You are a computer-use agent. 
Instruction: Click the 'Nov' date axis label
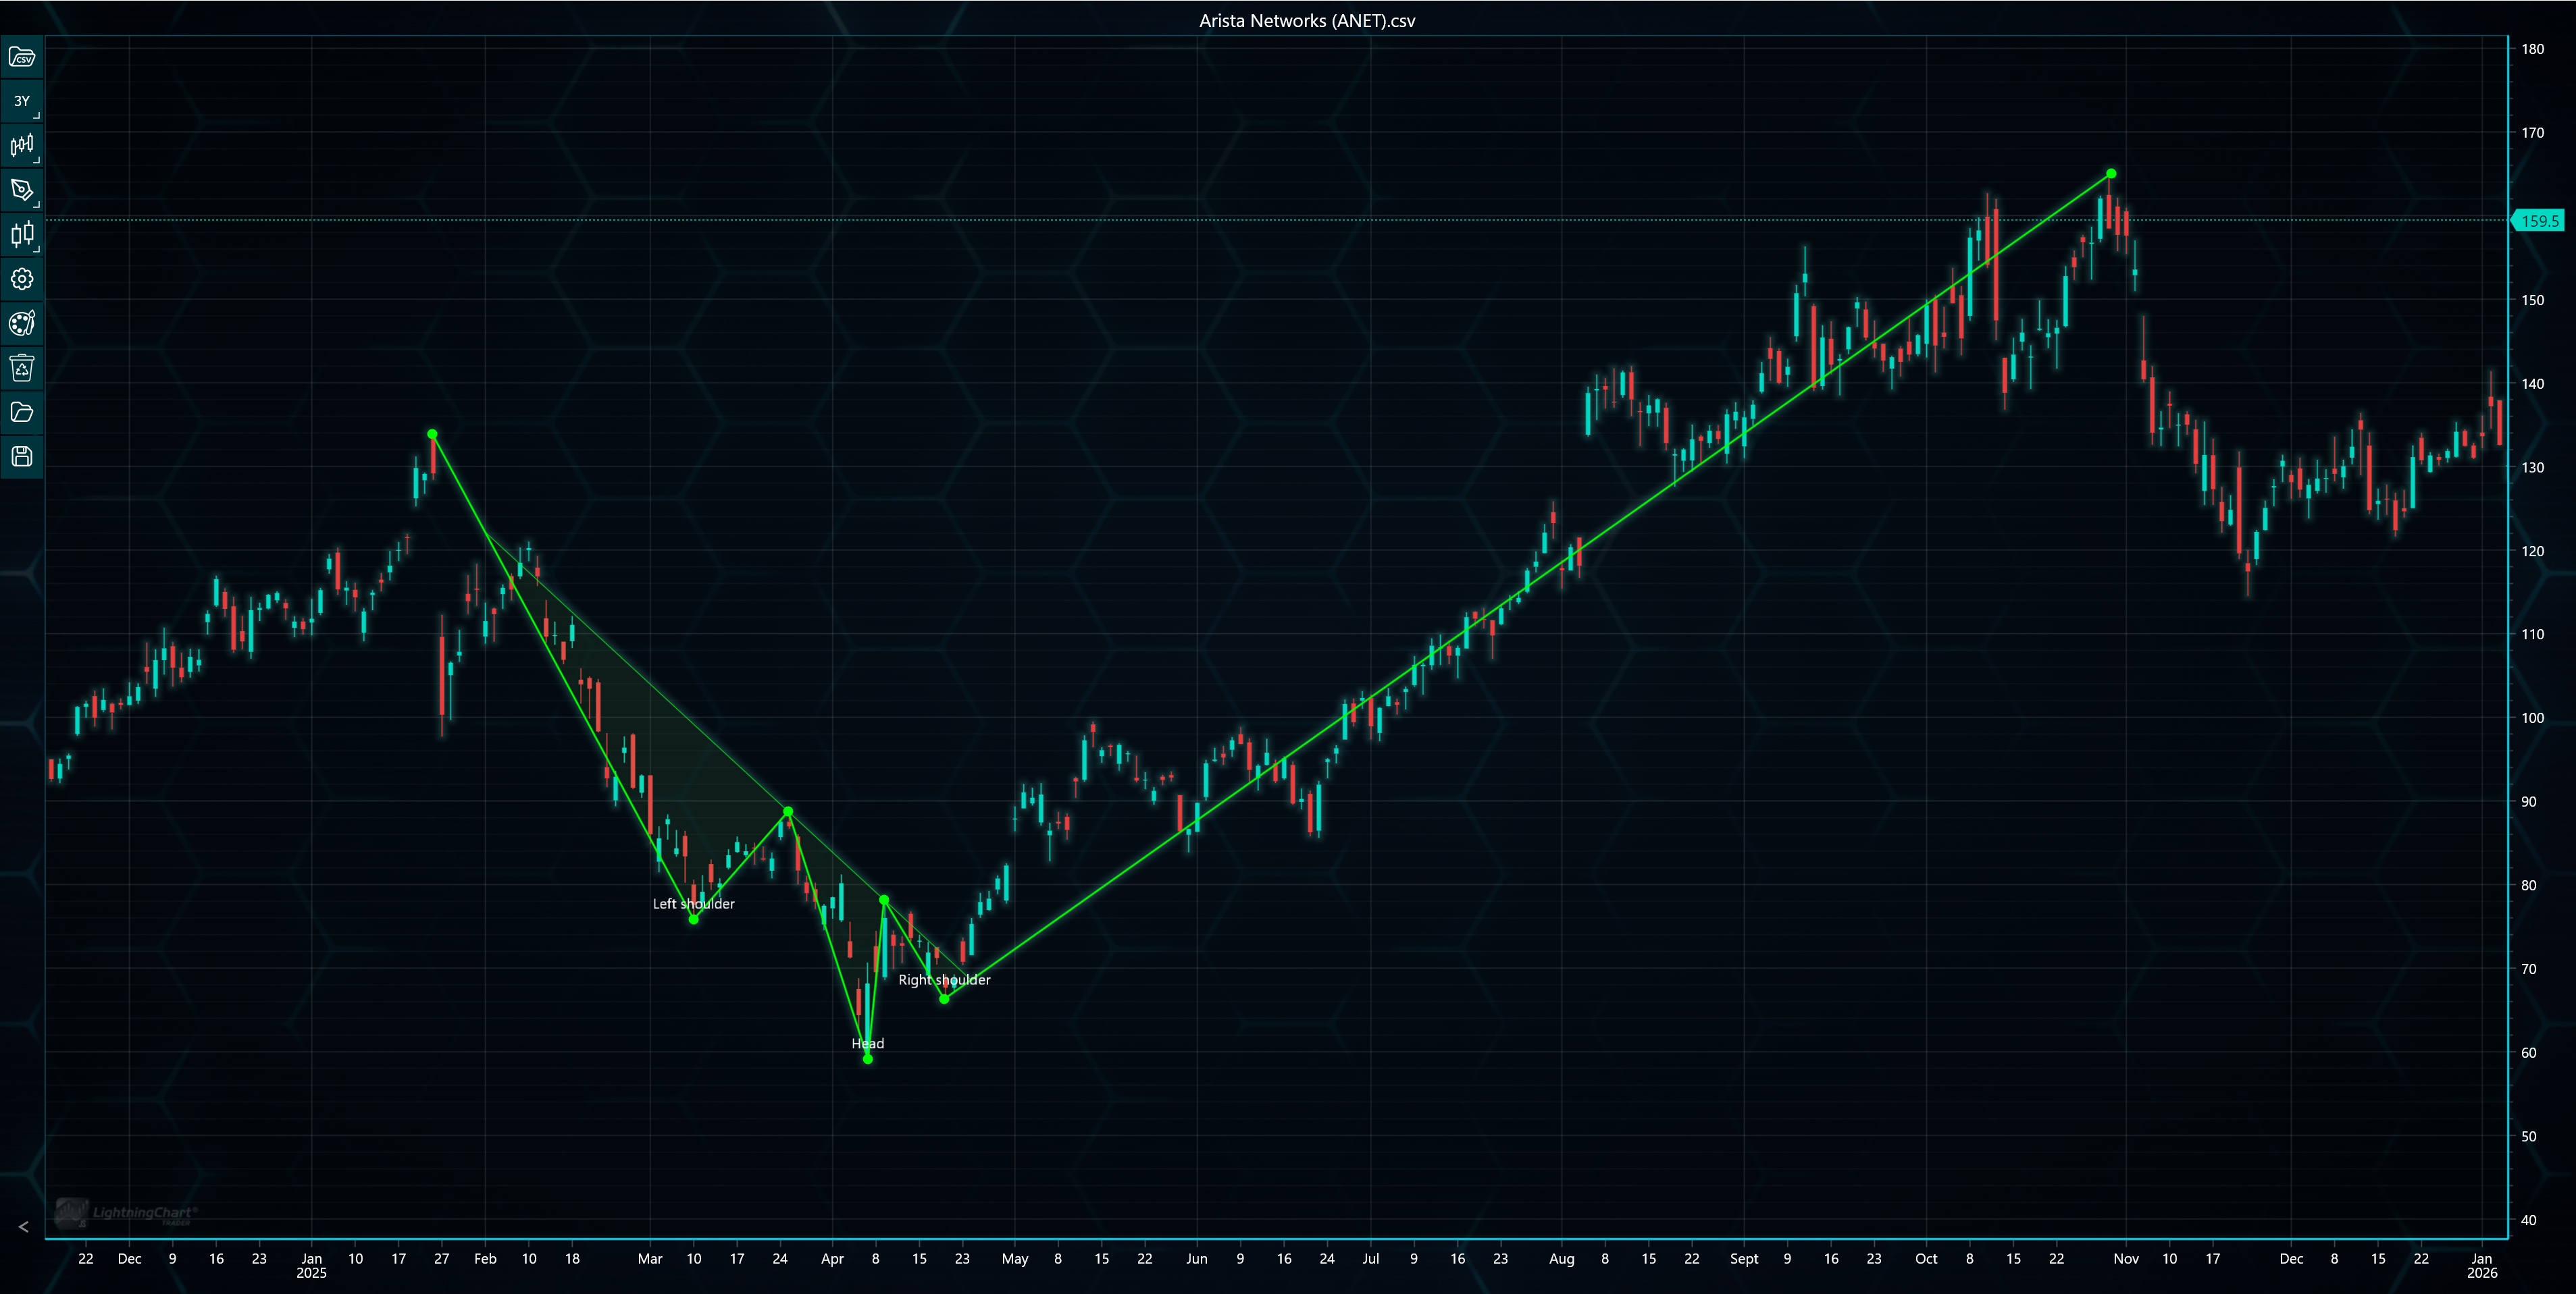tap(2126, 1258)
